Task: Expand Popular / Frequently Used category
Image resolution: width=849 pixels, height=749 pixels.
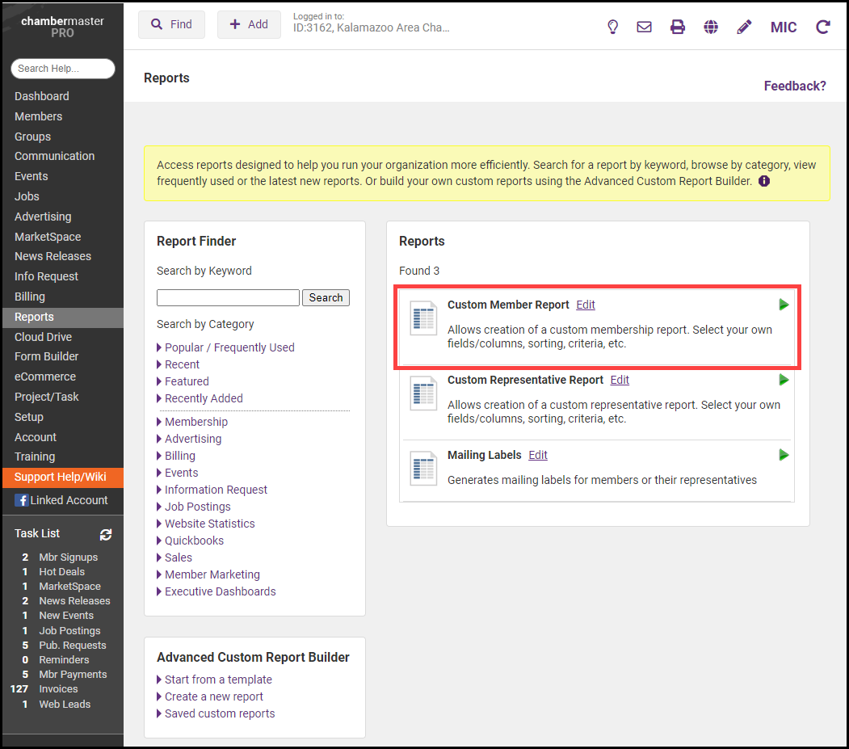Action: [229, 347]
